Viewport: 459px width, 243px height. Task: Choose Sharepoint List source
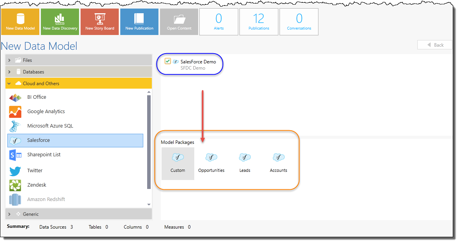tap(75, 155)
